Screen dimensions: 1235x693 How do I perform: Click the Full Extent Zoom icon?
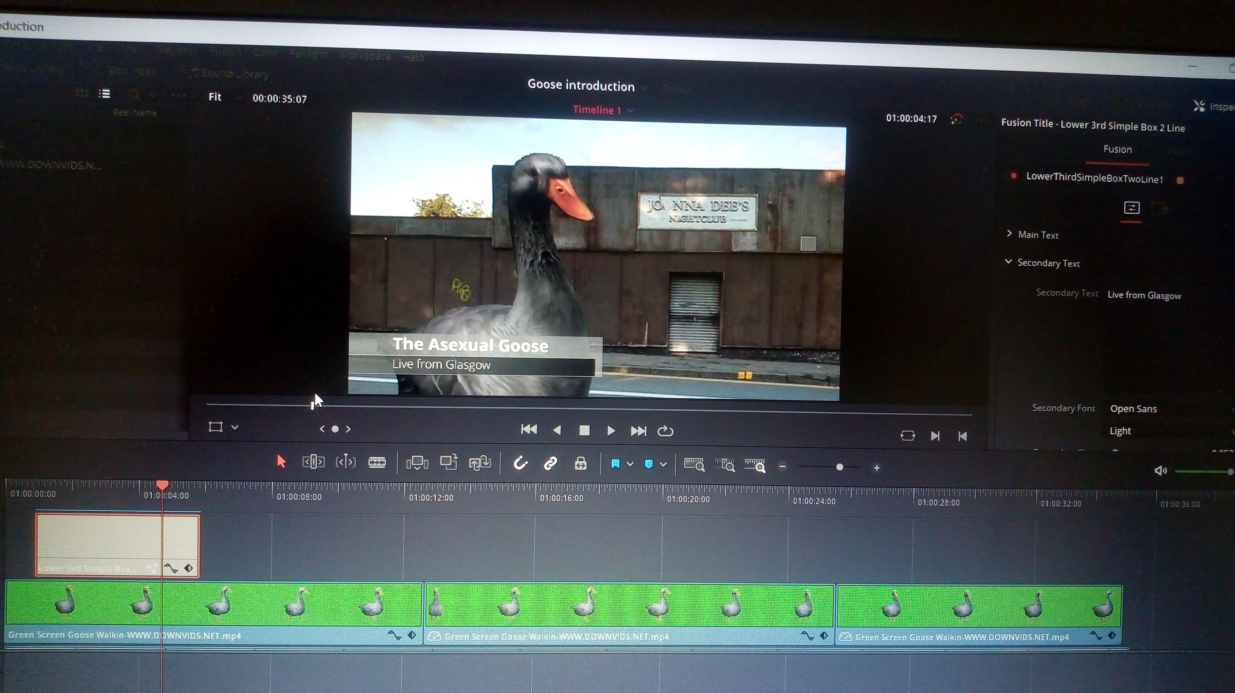(x=694, y=465)
